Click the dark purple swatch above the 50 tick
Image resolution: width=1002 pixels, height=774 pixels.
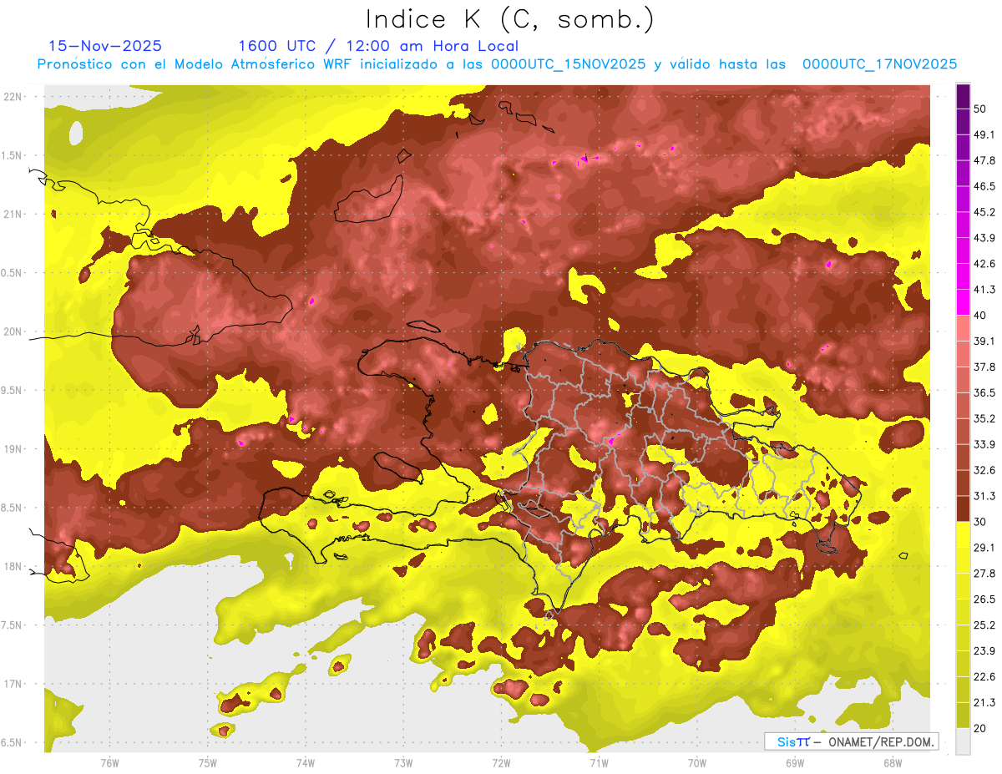(x=963, y=97)
